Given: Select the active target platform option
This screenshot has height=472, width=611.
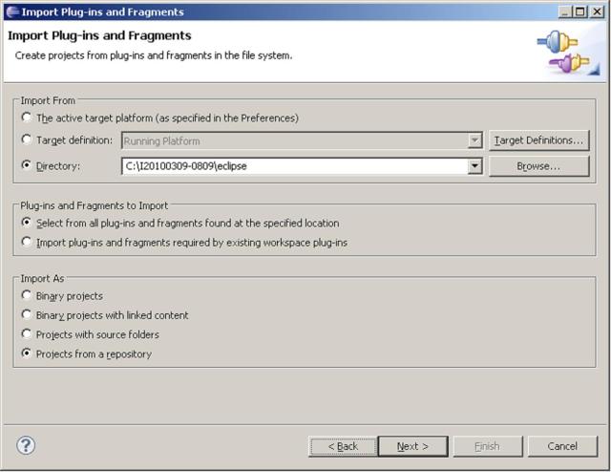Looking at the screenshot, I should [27, 118].
